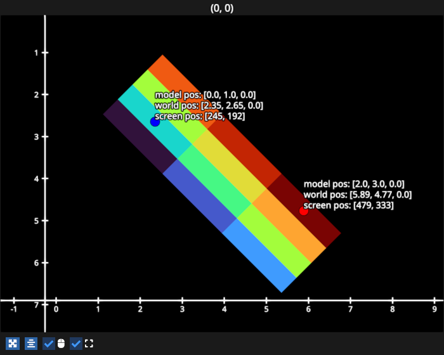Click x-axis tick label "8"
Image resolution: width=444 pixels, height=355 pixels.
(393, 309)
